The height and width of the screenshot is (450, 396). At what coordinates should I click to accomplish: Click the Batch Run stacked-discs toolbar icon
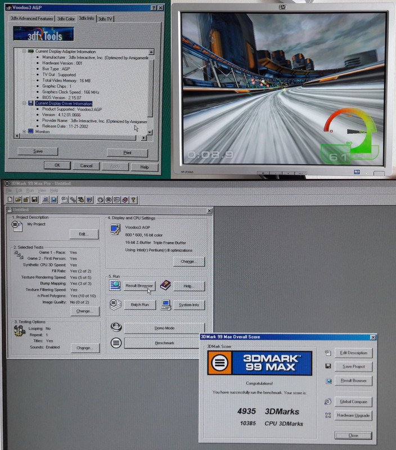[117, 200]
